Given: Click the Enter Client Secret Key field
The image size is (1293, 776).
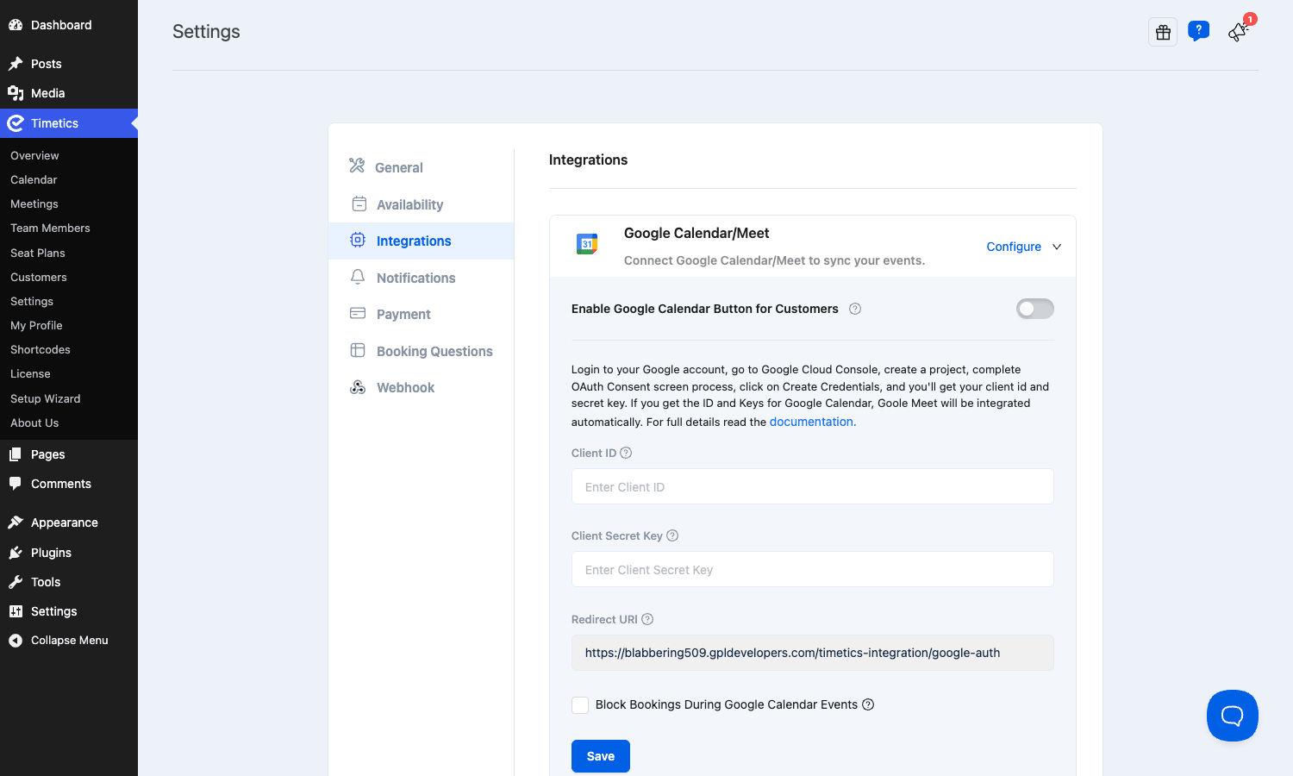Looking at the screenshot, I should click(x=813, y=569).
